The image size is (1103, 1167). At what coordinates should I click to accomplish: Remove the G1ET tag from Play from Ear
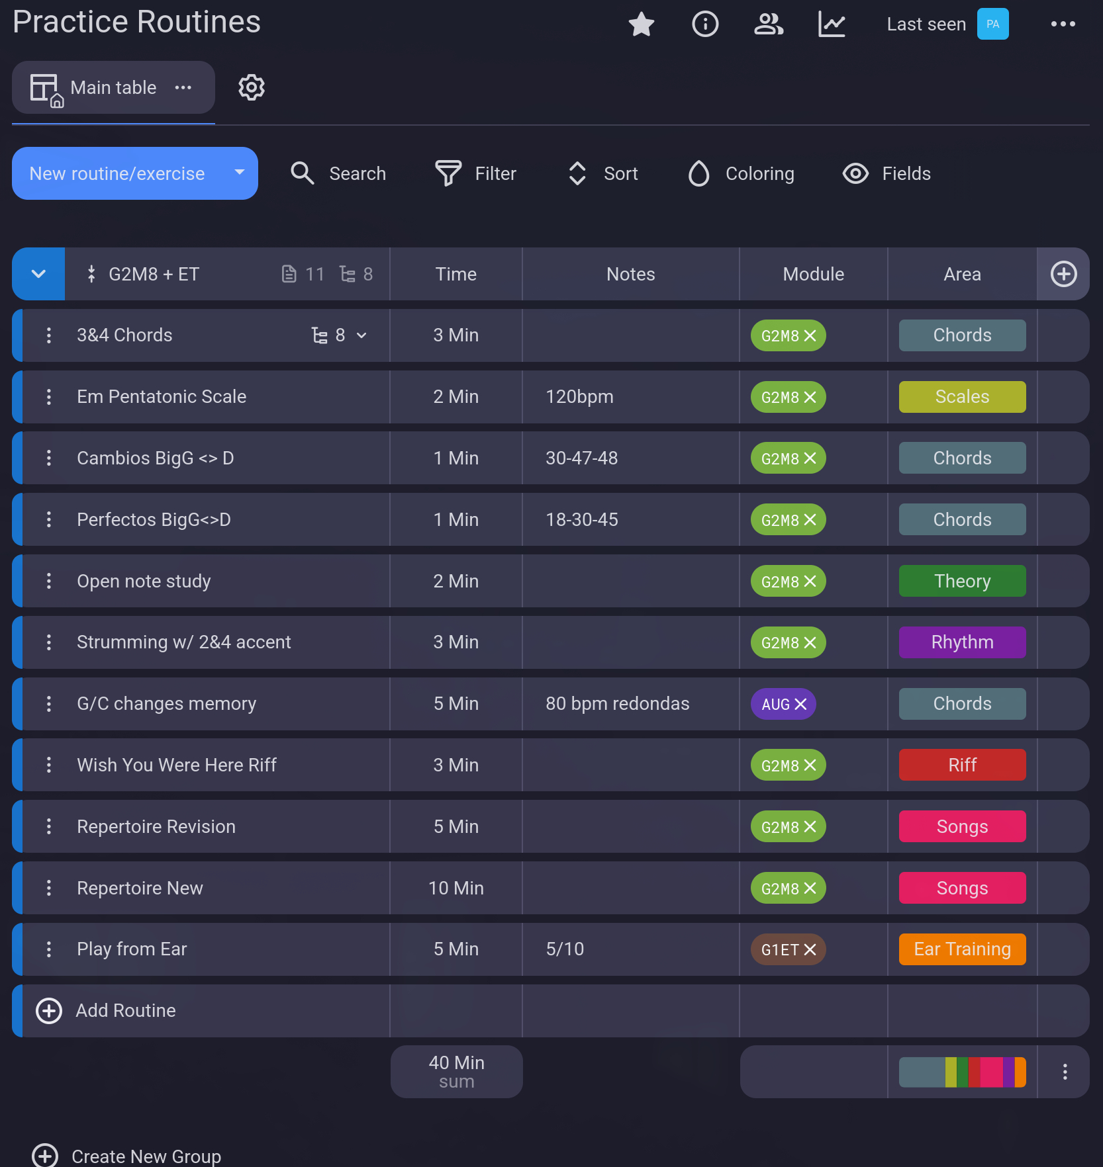(x=810, y=950)
